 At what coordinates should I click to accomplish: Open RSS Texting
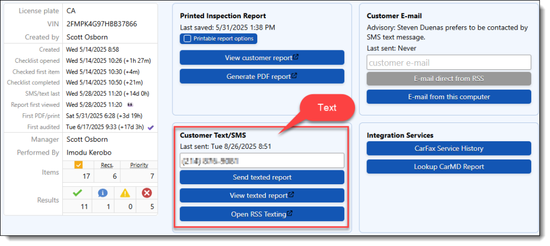click(x=262, y=214)
